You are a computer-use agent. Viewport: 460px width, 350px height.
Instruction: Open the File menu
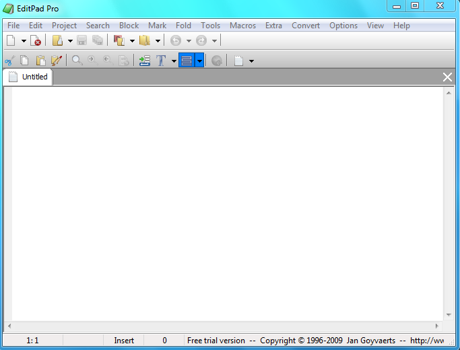pos(13,26)
